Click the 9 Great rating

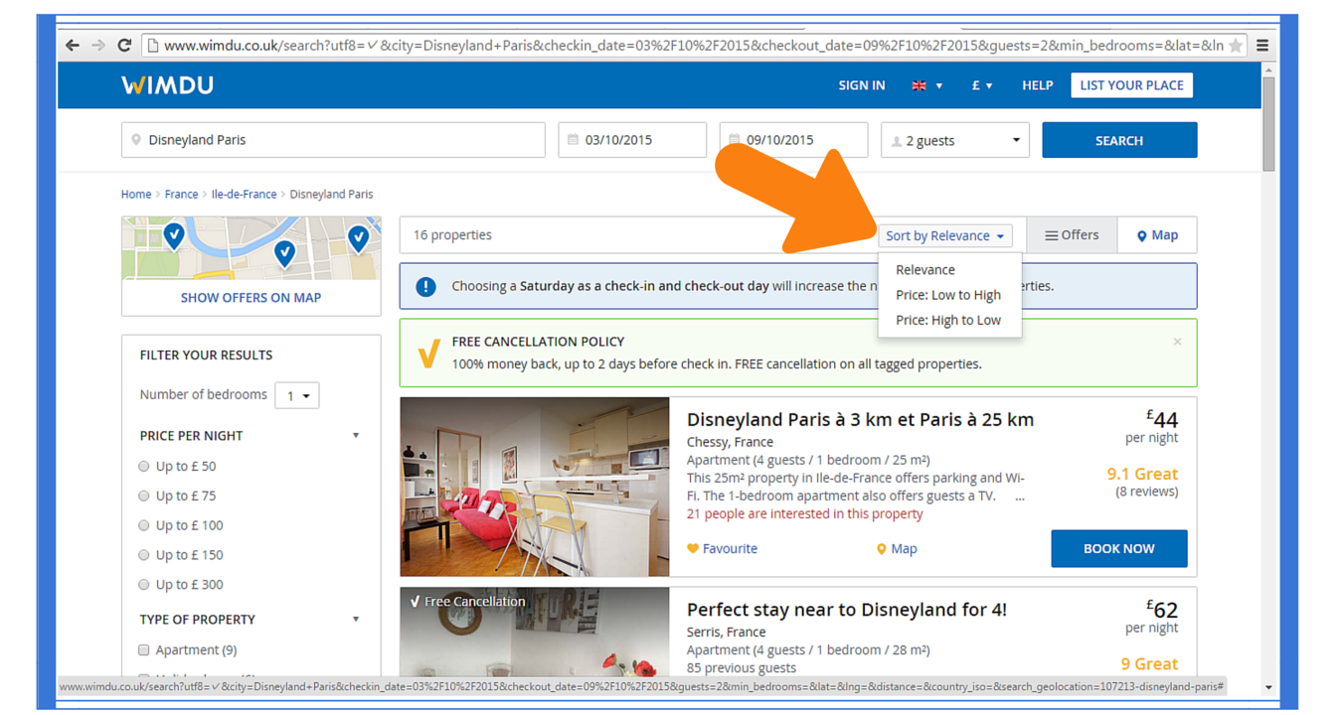[x=1149, y=663]
